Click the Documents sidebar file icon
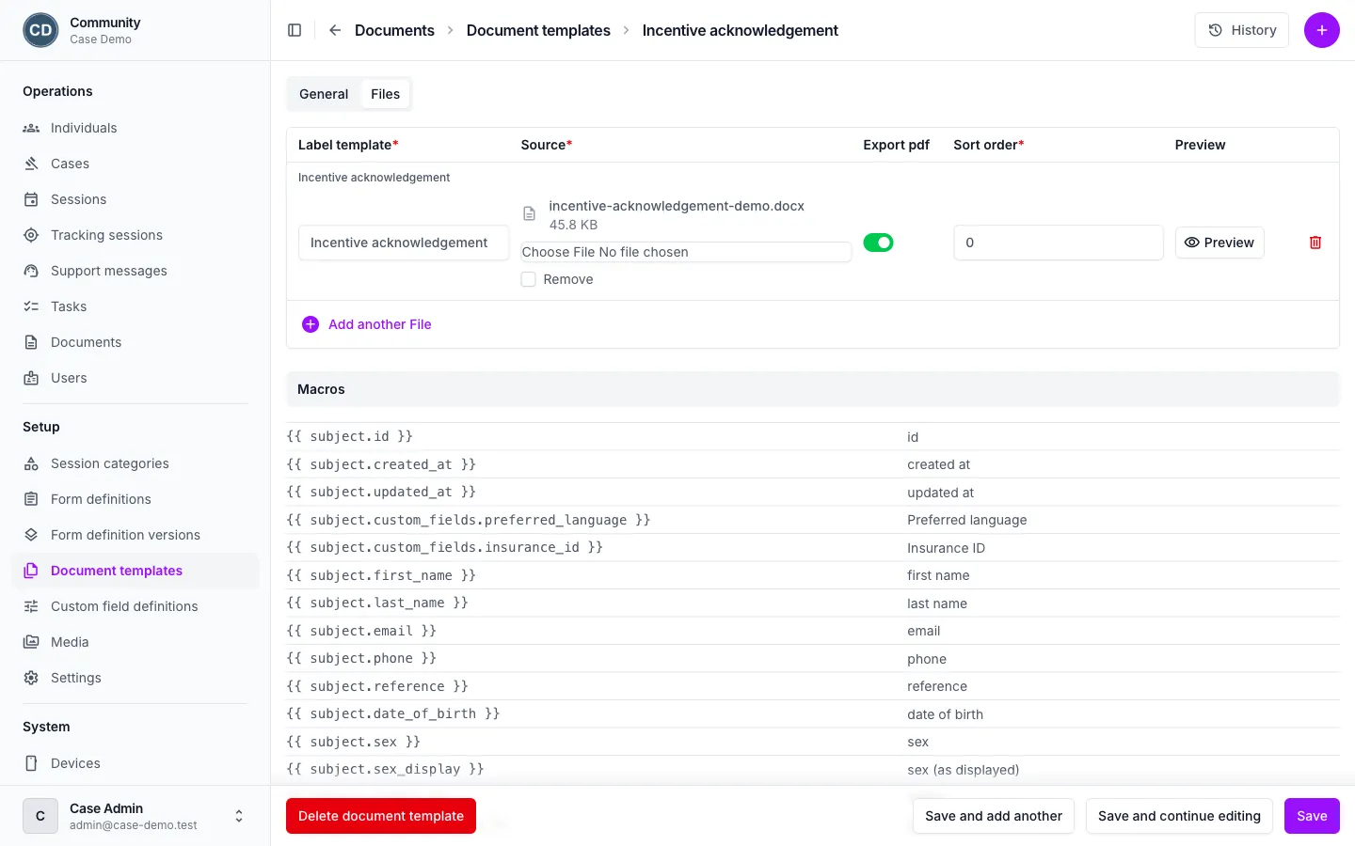 click(x=31, y=342)
